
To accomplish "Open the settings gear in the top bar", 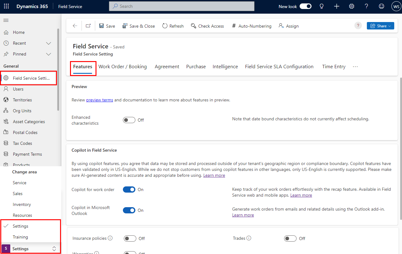I will 351,6.
